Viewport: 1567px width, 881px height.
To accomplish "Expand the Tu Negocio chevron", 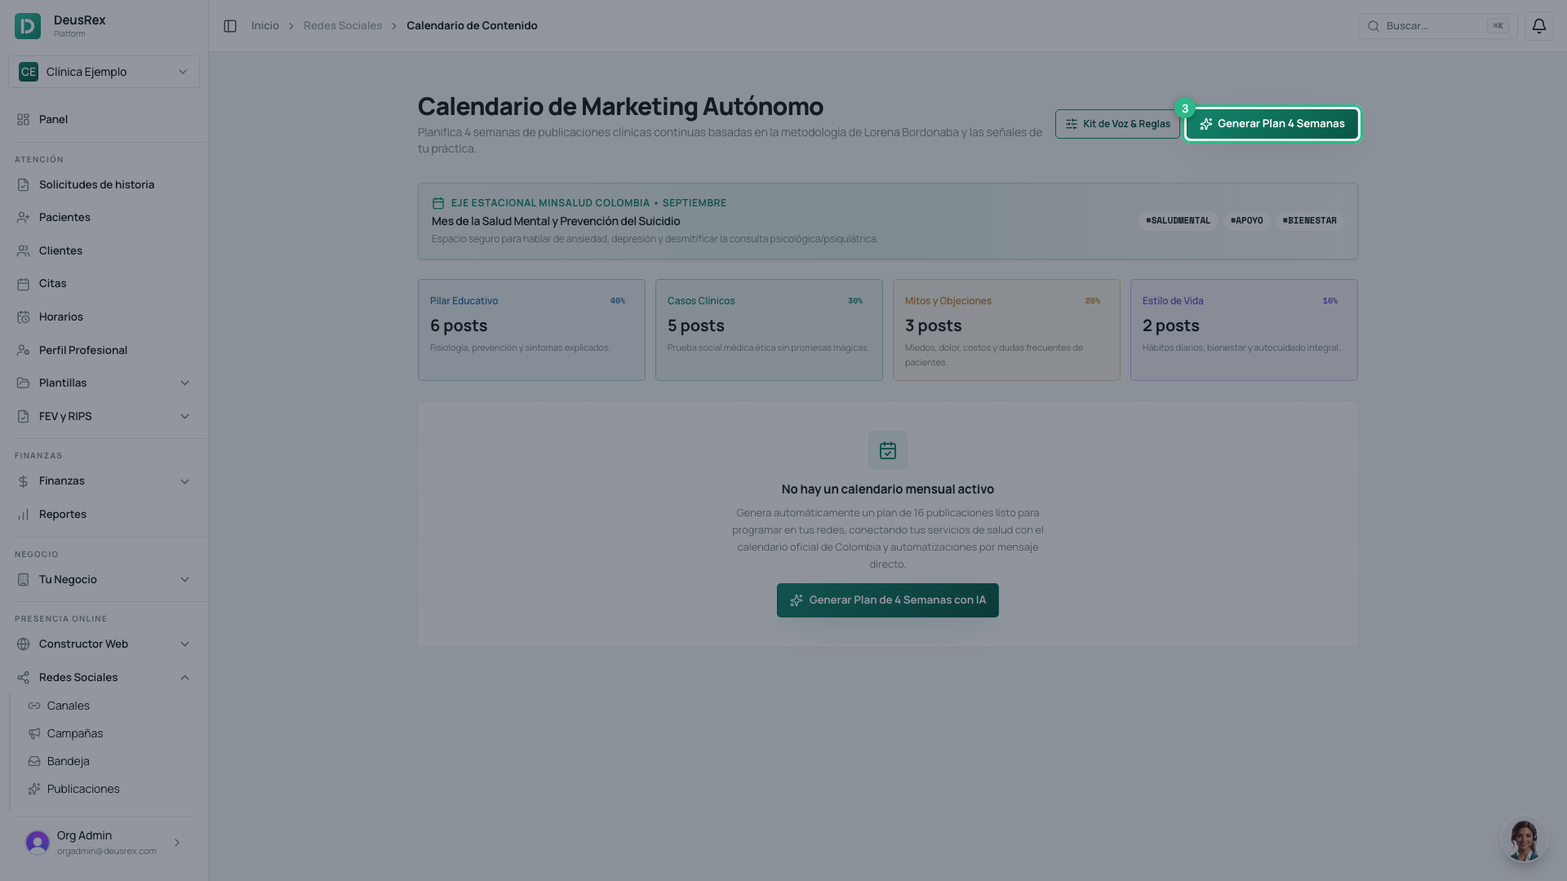I will coord(184,580).
